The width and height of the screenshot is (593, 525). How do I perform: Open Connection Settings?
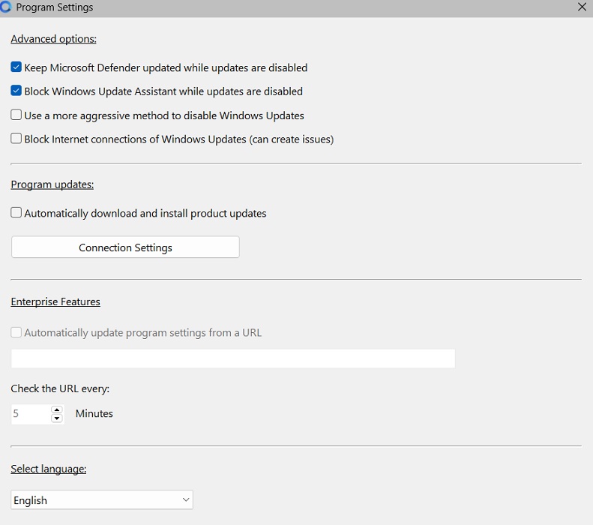(125, 247)
